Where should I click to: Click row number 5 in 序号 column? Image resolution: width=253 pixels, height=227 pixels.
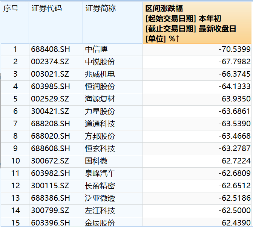coord(15,99)
